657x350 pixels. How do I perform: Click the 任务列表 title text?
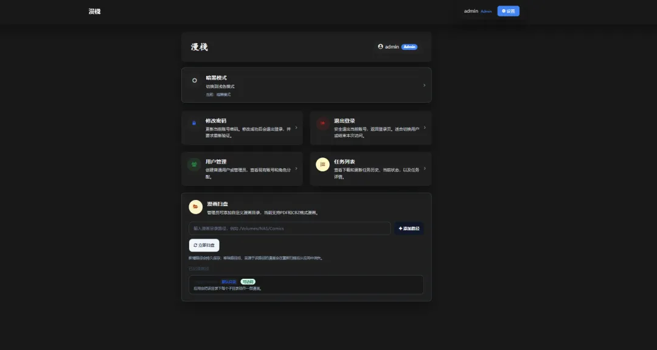(x=344, y=162)
